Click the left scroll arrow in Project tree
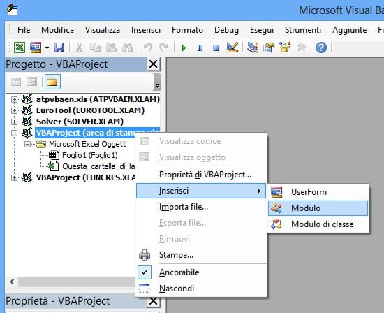384x313 pixels. [x=12, y=282]
